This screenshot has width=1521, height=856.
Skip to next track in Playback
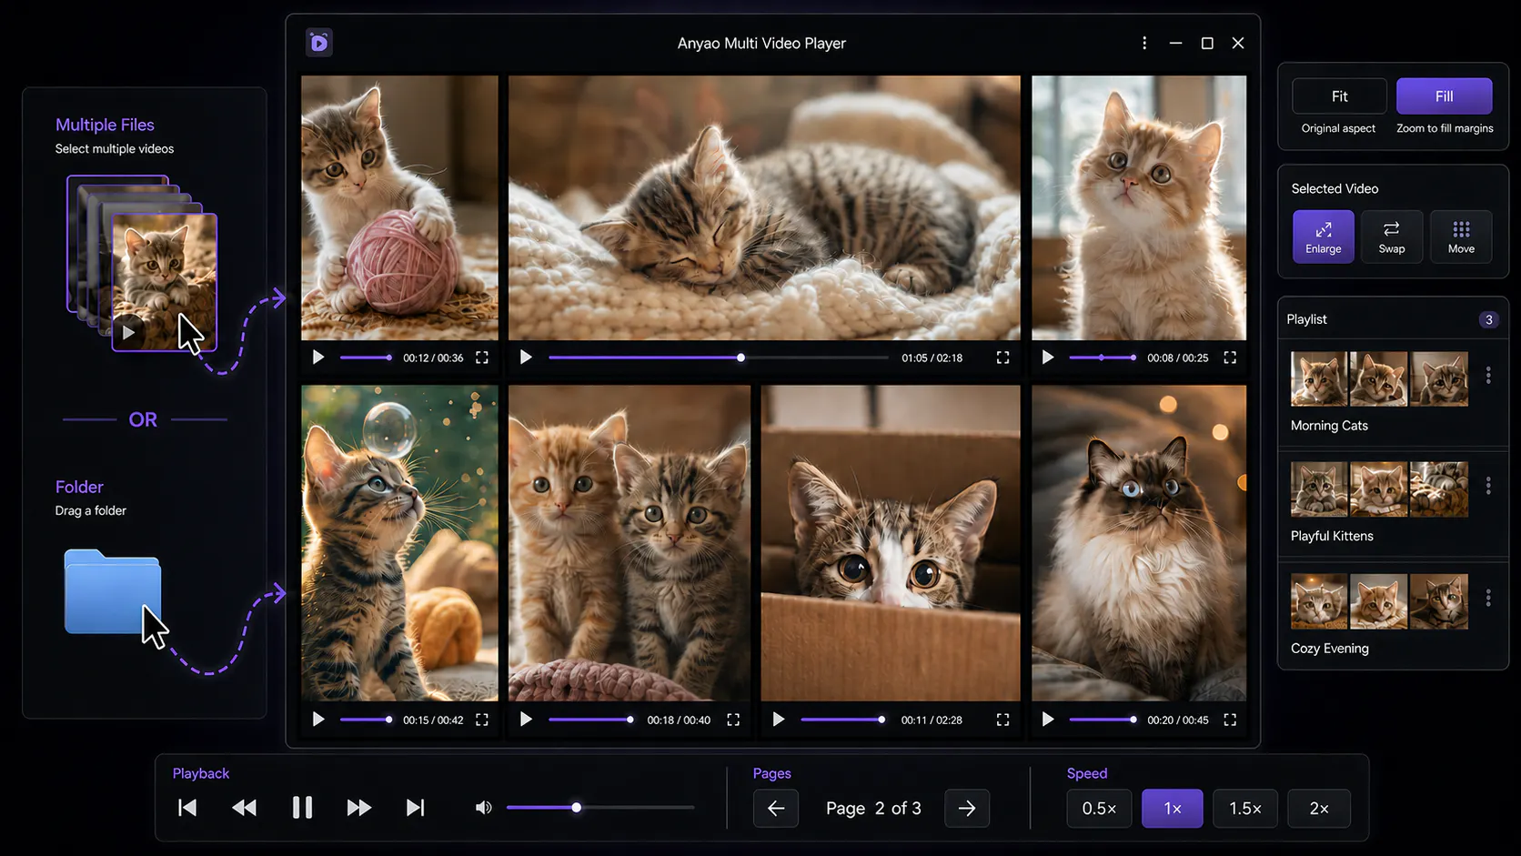coord(415,808)
